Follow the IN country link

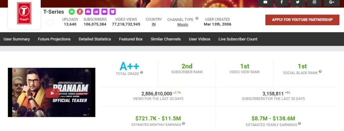tap(154, 25)
